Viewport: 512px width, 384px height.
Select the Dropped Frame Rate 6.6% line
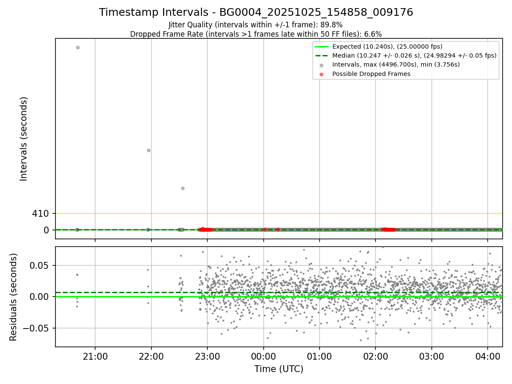[x=256, y=34]
